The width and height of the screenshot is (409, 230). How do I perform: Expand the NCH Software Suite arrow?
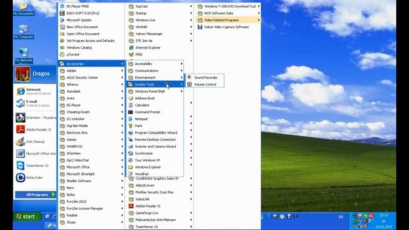pyautogui.click(x=258, y=13)
